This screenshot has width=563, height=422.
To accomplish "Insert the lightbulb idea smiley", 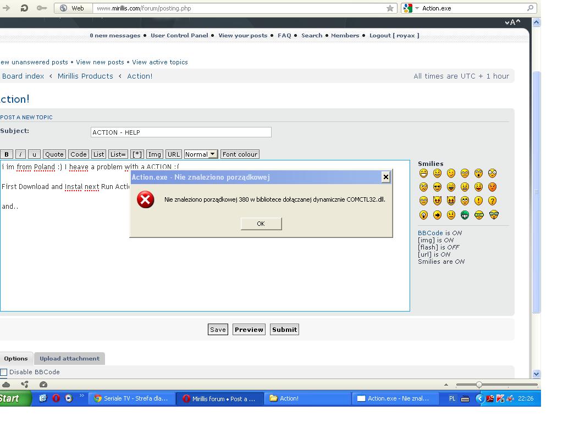I will point(424,215).
